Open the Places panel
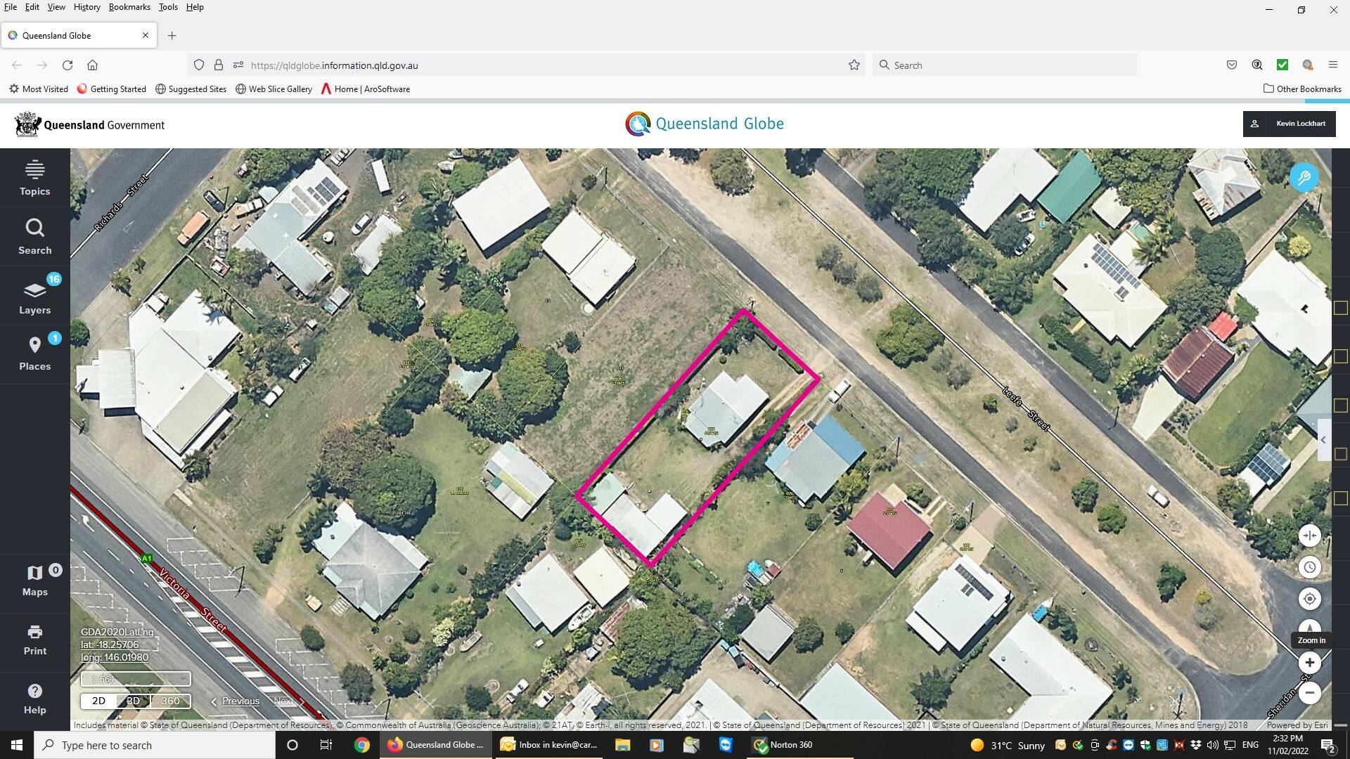This screenshot has width=1350, height=759. (x=34, y=353)
